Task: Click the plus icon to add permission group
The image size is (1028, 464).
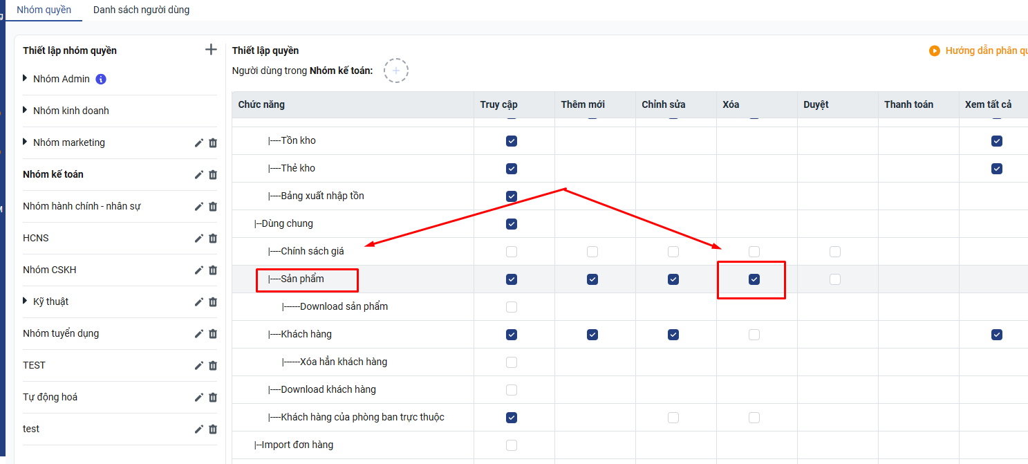Action: point(211,50)
